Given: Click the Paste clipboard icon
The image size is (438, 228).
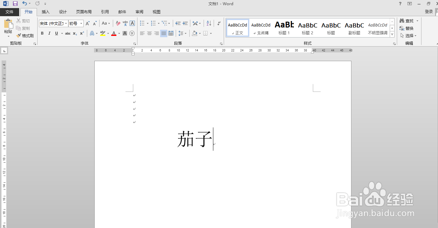Looking at the screenshot, I should [x=8, y=24].
